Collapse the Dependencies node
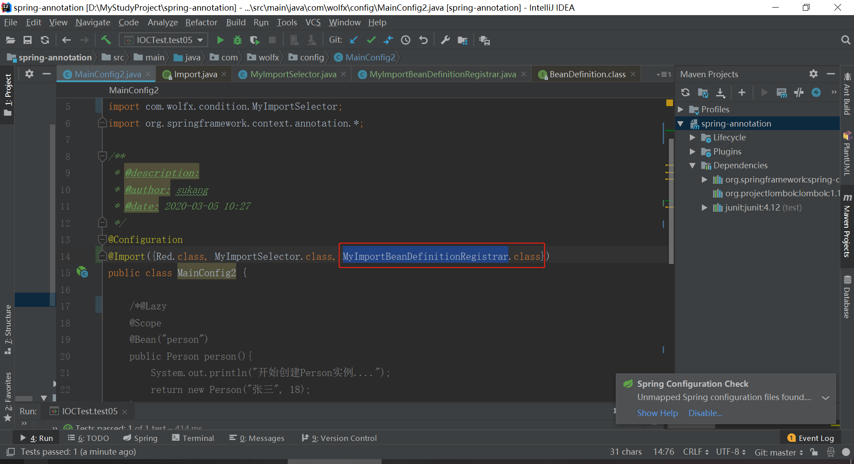 693,165
